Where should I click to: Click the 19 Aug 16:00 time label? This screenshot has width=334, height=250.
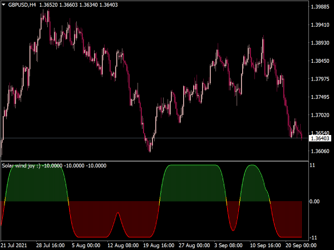pos(159,246)
